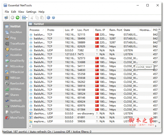
Task: Open the SNMPAudit tool
Action: click(15, 106)
